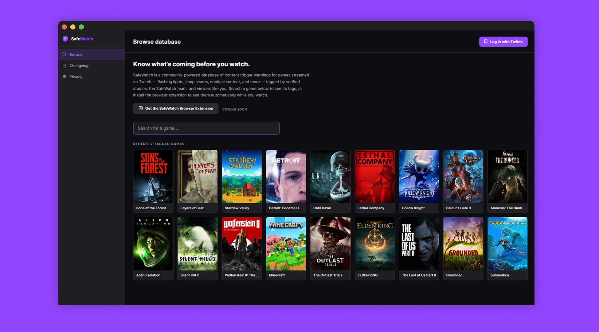Get the SafeWatch Browser Extension

pos(176,109)
